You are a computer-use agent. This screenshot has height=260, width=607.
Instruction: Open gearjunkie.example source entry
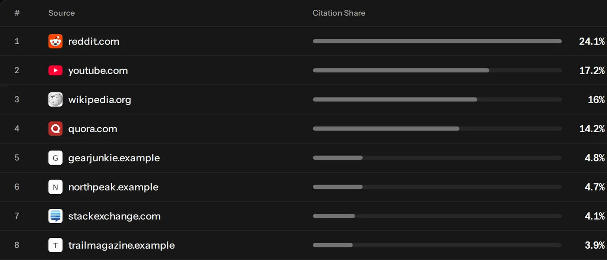114,158
